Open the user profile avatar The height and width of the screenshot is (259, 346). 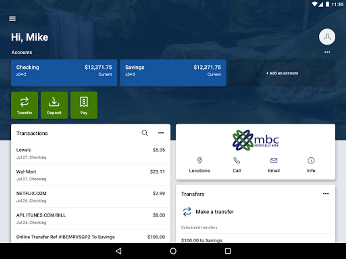pyautogui.click(x=327, y=37)
